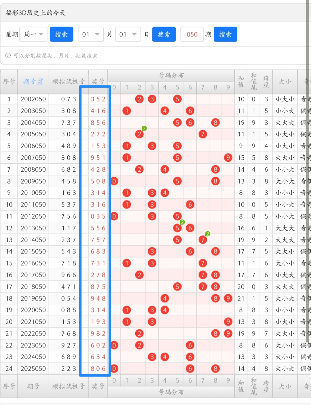Focus the period number field 050
Screen dimensions: 311x405
point(192,34)
